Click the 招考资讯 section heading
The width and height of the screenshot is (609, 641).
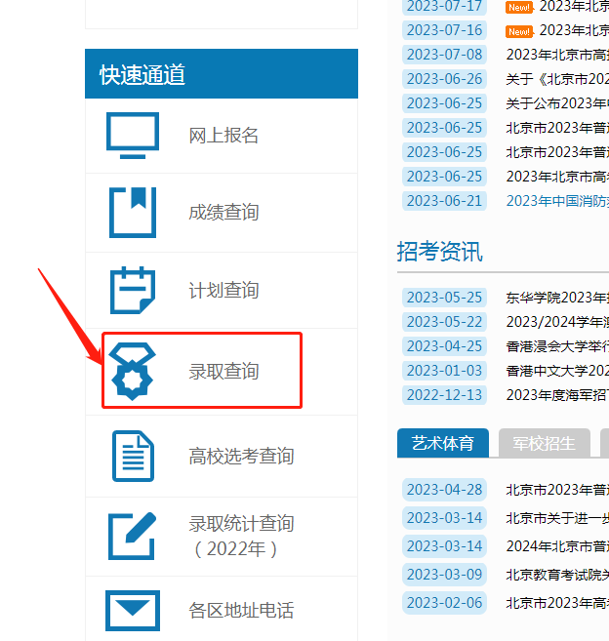point(439,252)
